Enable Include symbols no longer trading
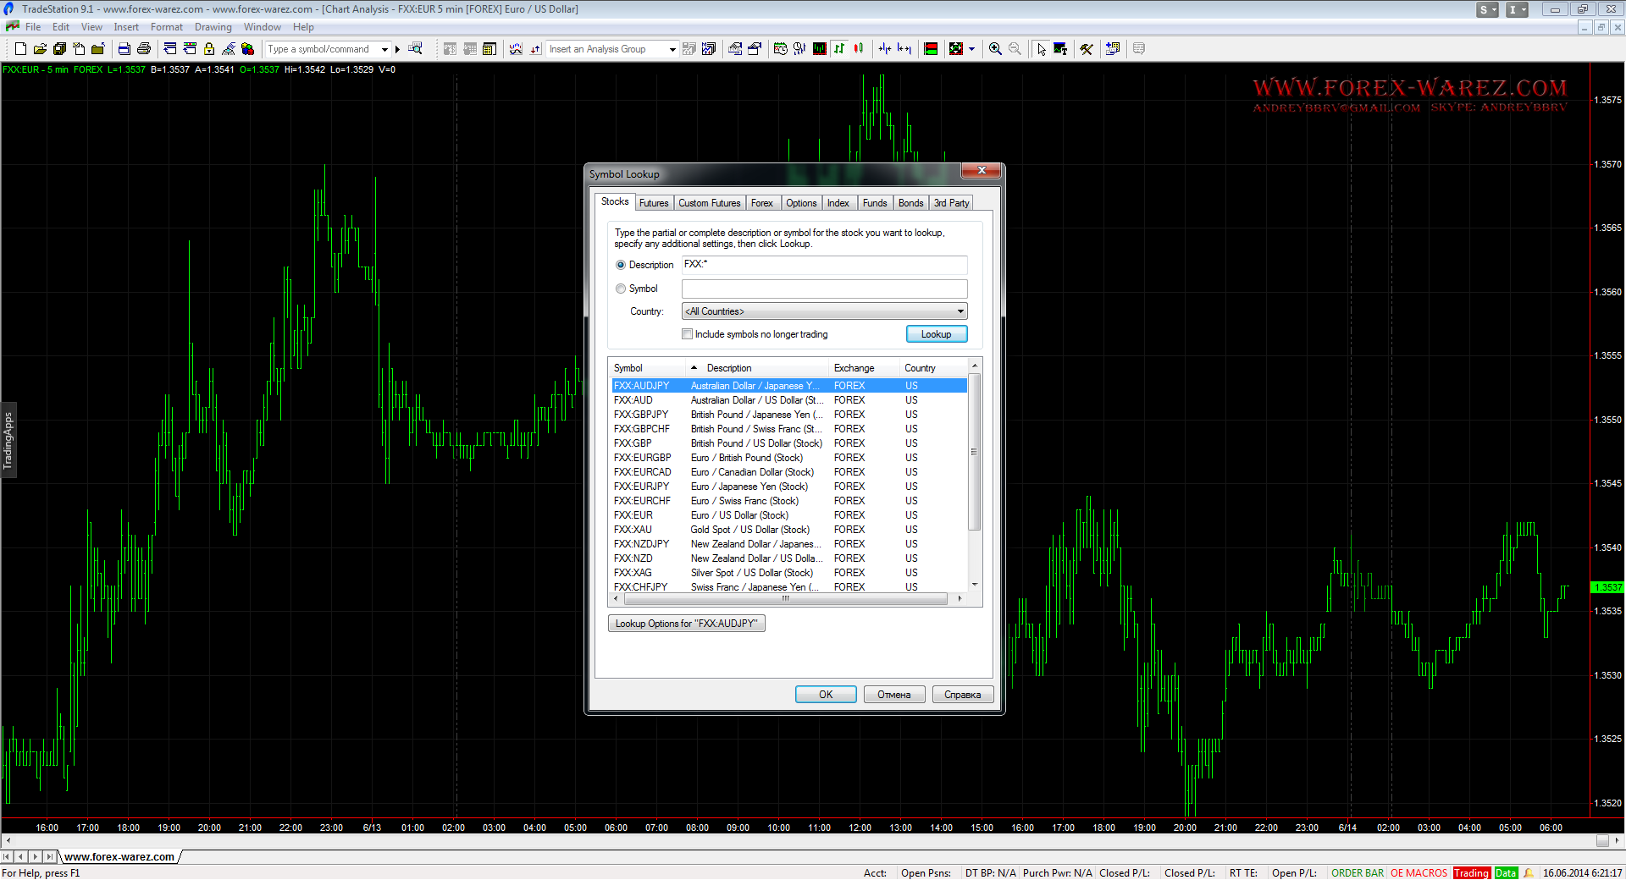 click(x=688, y=334)
